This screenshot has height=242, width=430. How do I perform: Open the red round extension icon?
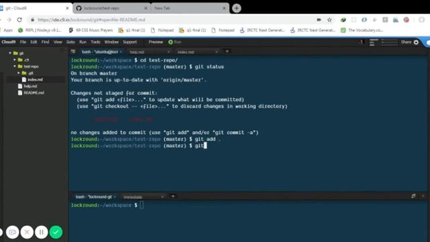point(406,19)
